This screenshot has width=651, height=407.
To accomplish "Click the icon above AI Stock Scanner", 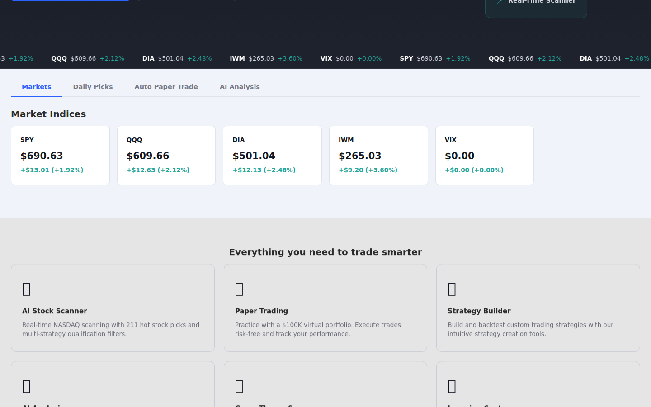I will tap(27, 289).
